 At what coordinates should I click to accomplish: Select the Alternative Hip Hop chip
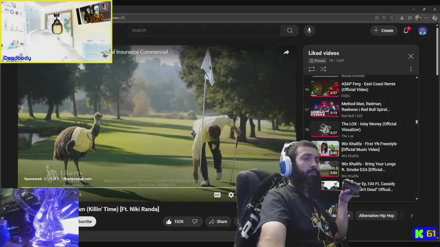click(376, 215)
